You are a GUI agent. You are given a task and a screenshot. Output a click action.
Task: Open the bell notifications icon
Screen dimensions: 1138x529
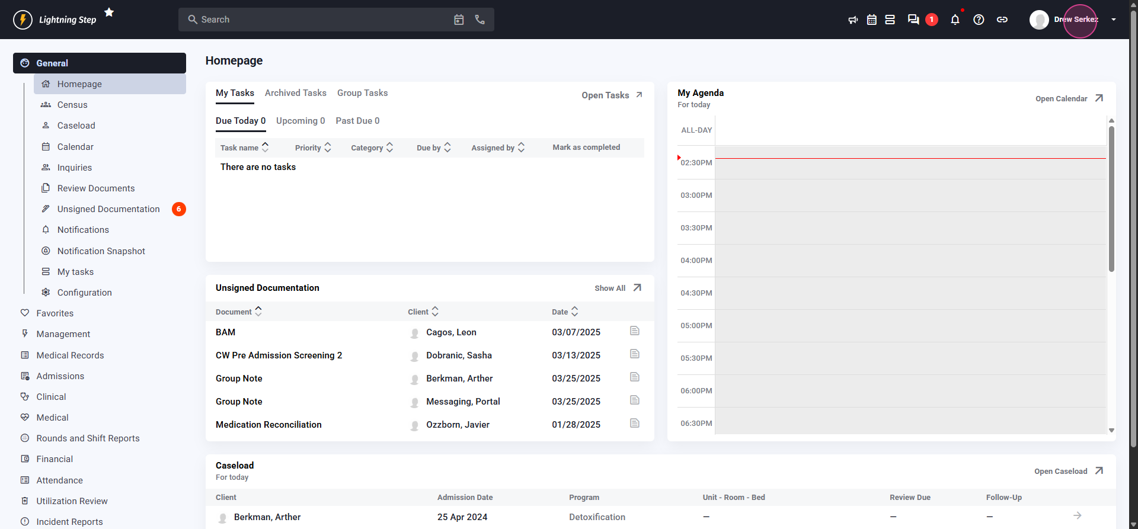click(x=955, y=20)
